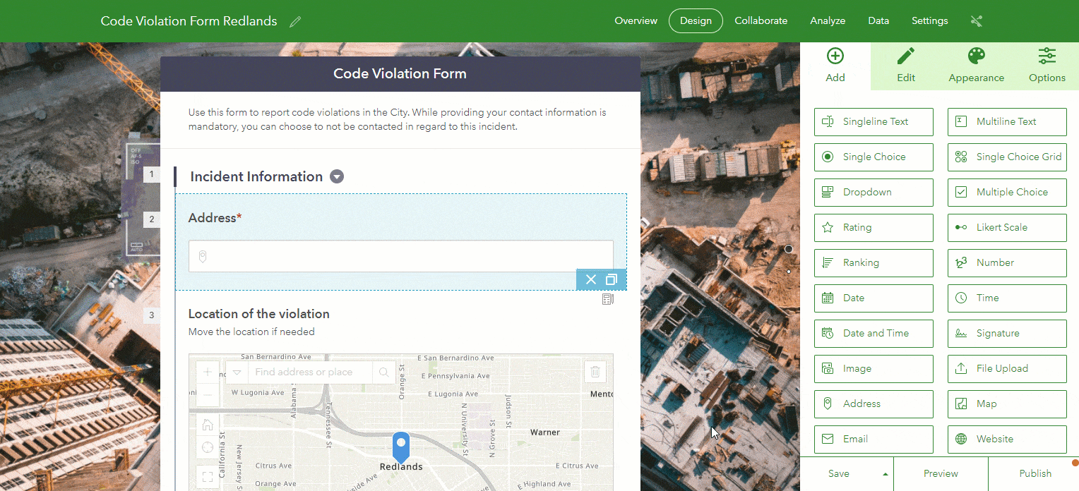The image size is (1079, 491).
Task: Click the locate crosshair icon on the map
Action: (207, 447)
